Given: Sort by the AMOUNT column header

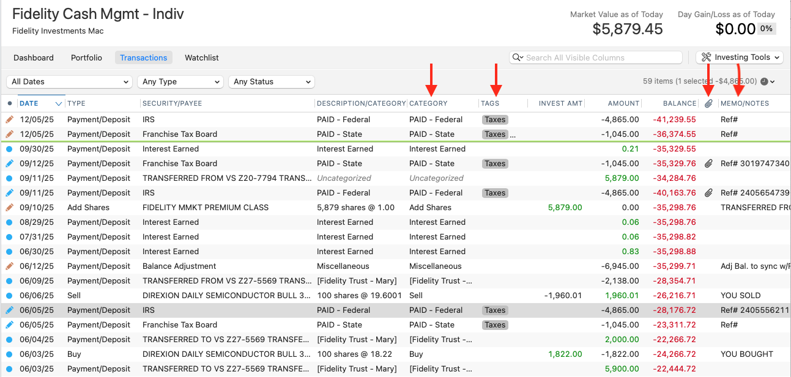Looking at the screenshot, I should (x=623, y=104).
